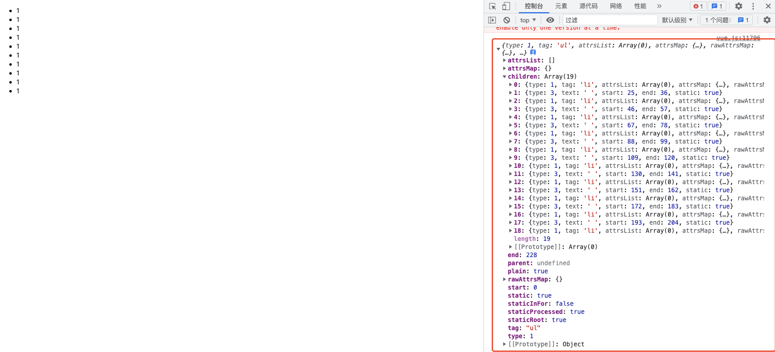Image resolution: width=775 pixels, height=352 pixels.
Task: Select the staticProcessed: true property
Action: coord(546,312)
